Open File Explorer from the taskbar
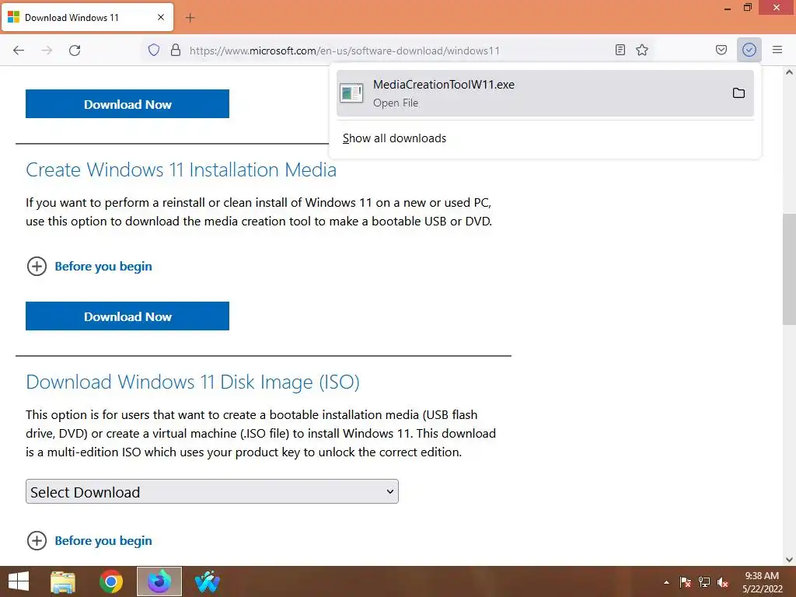This screenshot has height=597, width=796. point(63,581)
